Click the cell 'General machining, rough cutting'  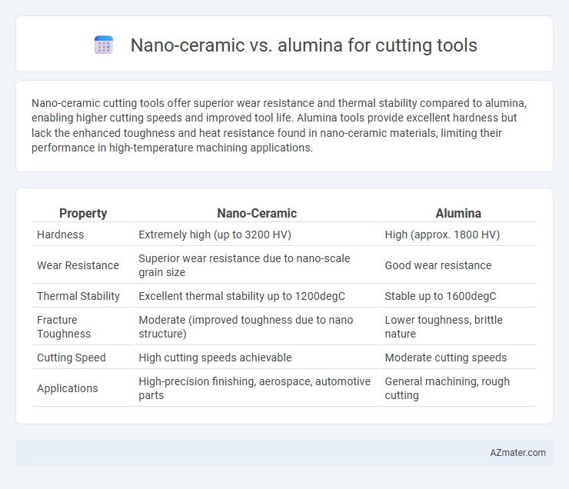(447, 388)
